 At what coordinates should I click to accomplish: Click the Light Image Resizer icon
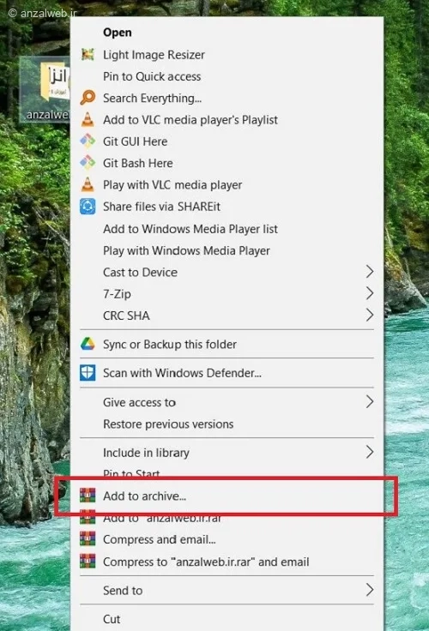[88, 54]
